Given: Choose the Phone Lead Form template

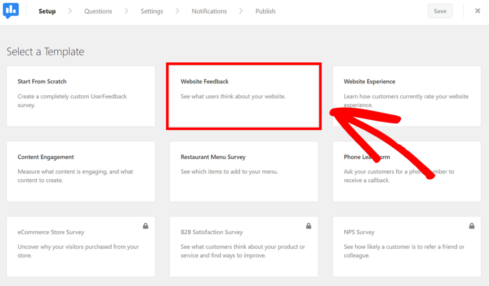Looking at the screenshot, I should 406,172.
